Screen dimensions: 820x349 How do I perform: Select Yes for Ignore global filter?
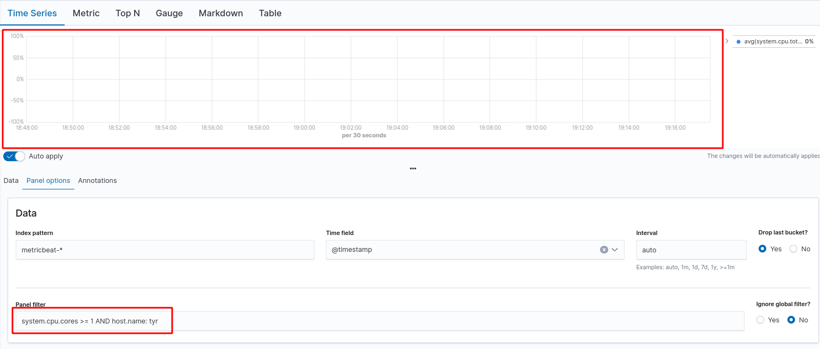760,320
